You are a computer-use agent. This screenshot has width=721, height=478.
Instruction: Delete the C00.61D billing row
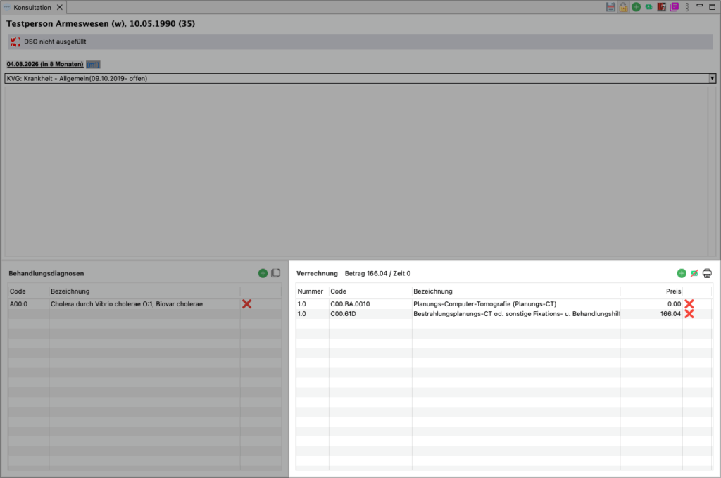tap(689, 314)
